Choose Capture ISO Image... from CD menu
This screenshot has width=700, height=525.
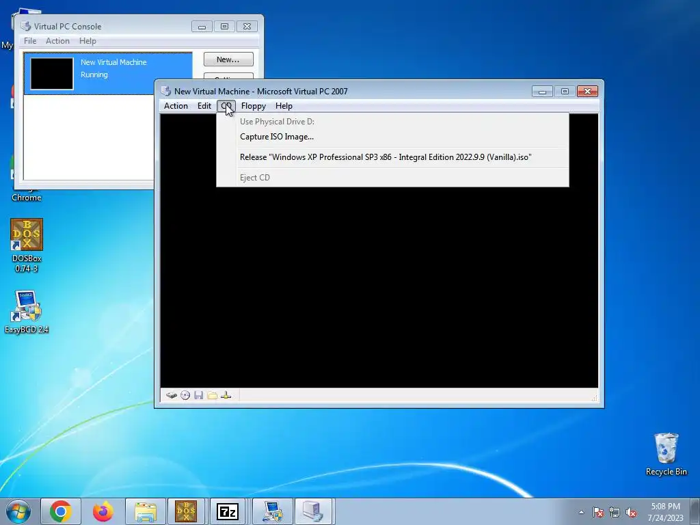click(392, 137)
